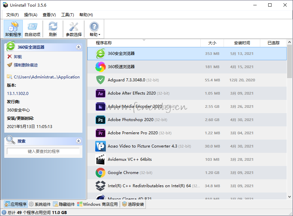Open the C:\Users\Administrat...\Application folder link
This screenshot has height=216, width=293.
tap(47, 77)
